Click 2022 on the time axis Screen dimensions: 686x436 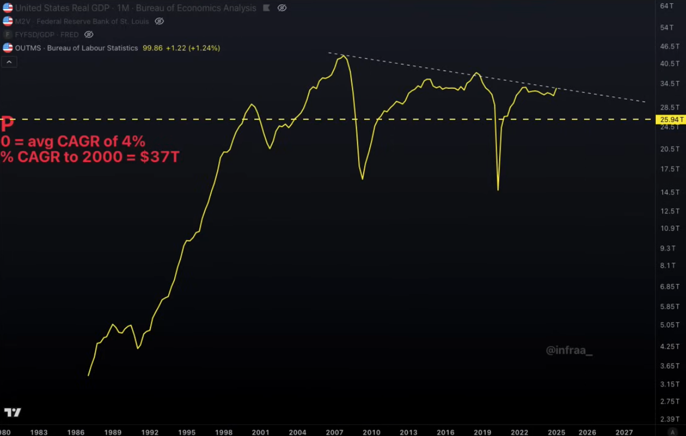tap(520, 432)
